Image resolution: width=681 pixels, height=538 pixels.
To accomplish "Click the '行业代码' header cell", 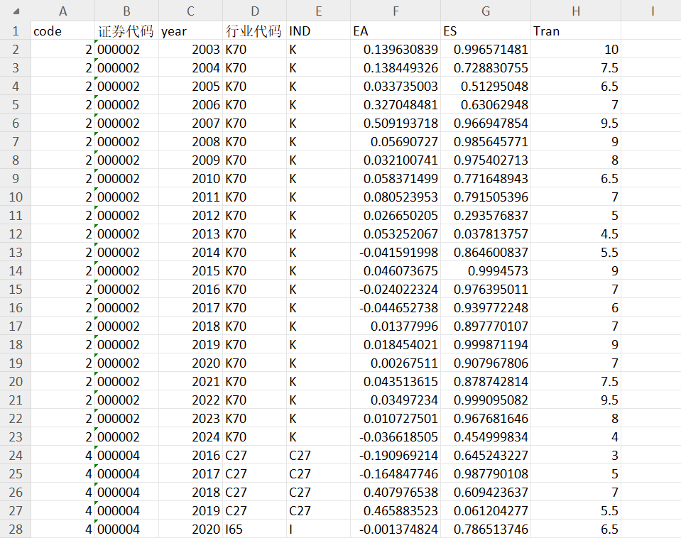I will coord(254,31).
